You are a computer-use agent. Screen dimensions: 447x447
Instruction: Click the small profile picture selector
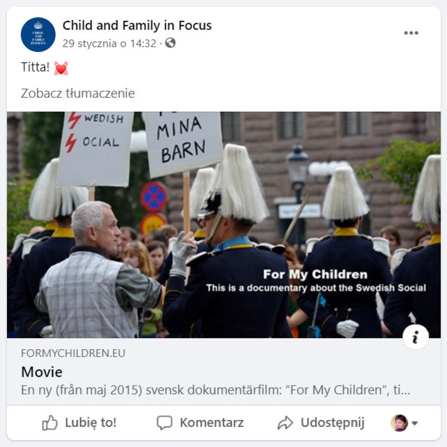tap(399, 423)
